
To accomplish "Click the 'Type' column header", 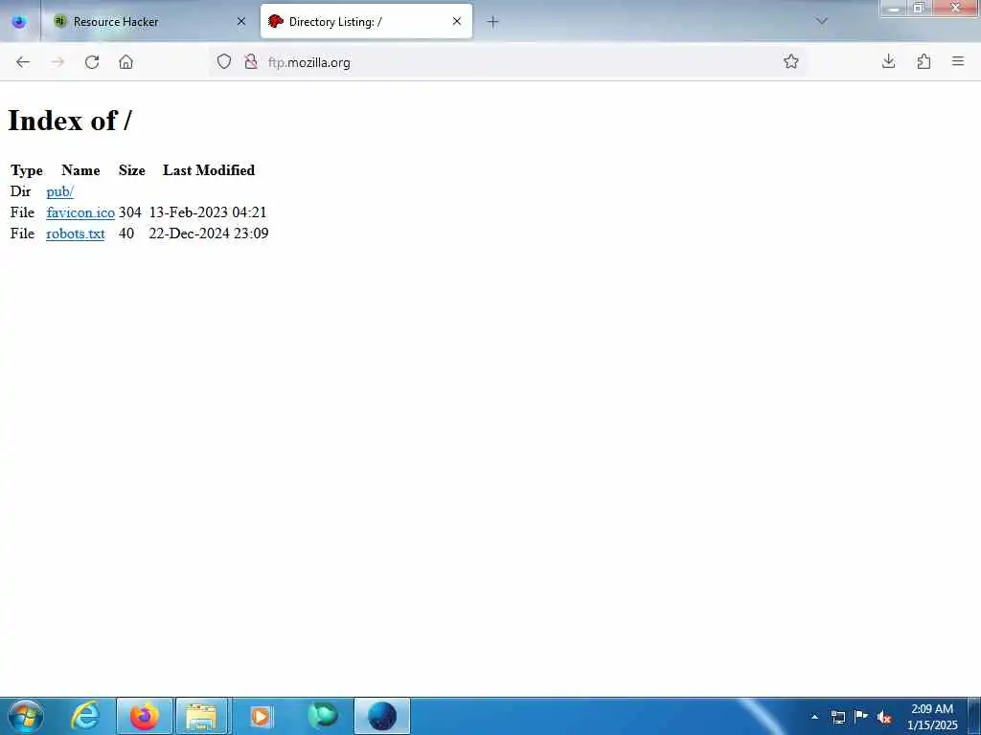I will (x=27, y=170).
